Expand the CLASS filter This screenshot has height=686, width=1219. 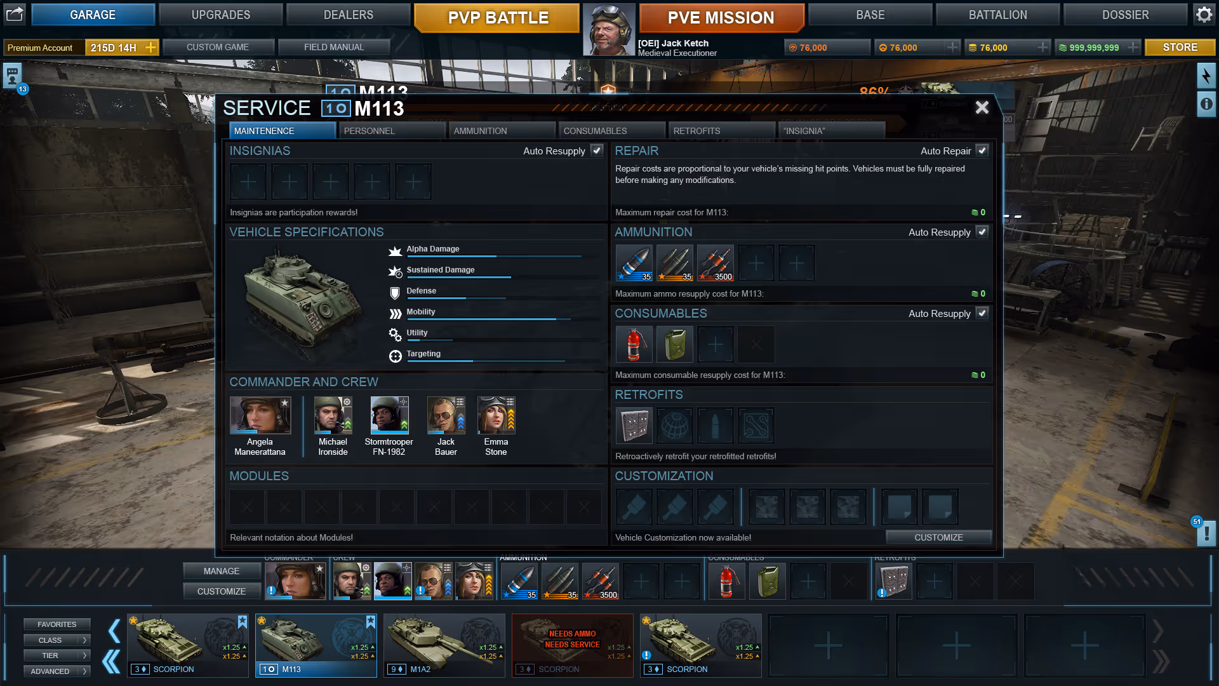[x=57, y=640]
